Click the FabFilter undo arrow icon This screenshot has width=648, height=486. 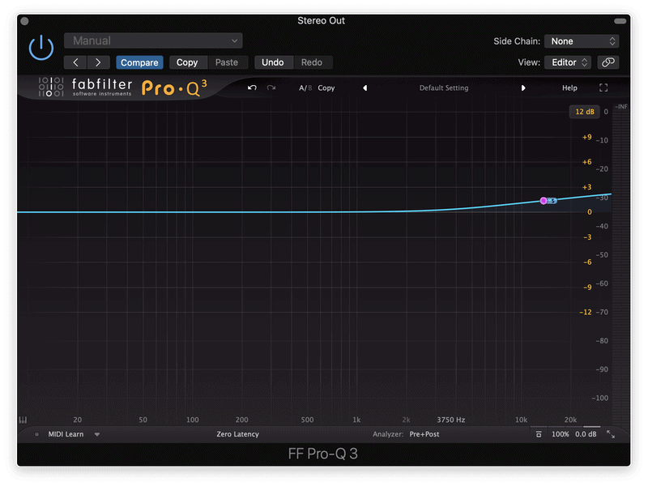[252, 87]
